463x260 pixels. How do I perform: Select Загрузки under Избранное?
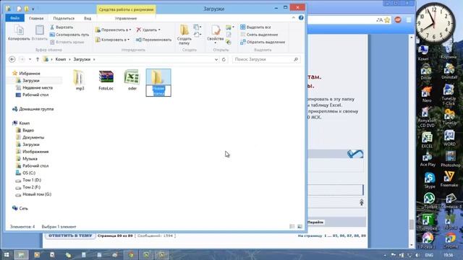[31, 80]
